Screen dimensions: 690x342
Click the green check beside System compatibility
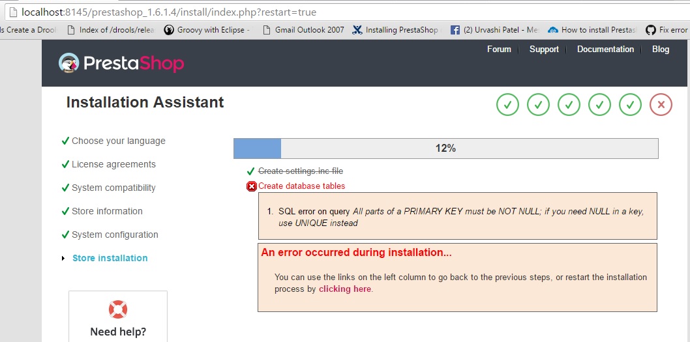point(65,188)
